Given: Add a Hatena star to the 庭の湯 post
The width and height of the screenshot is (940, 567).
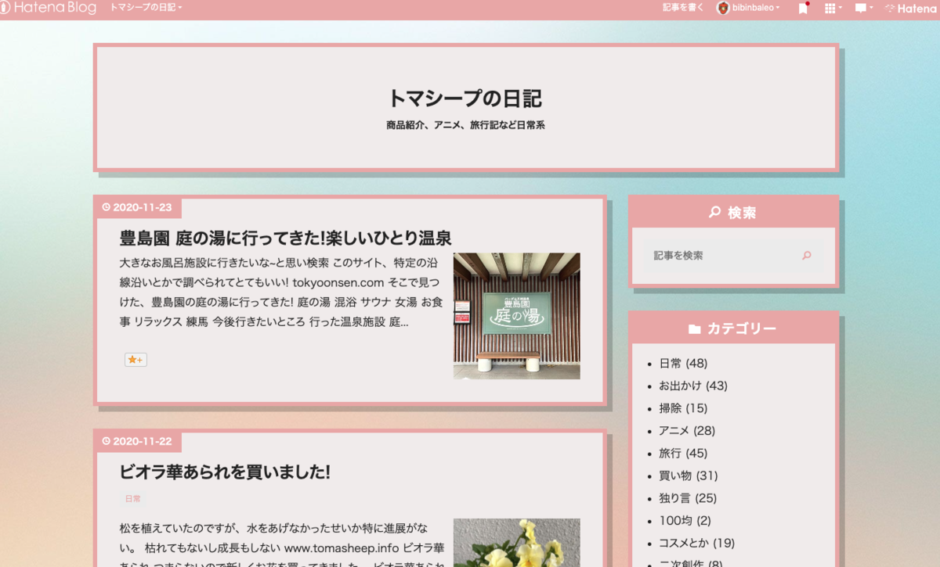Looking at the screenshot, I should pos(136,360).
